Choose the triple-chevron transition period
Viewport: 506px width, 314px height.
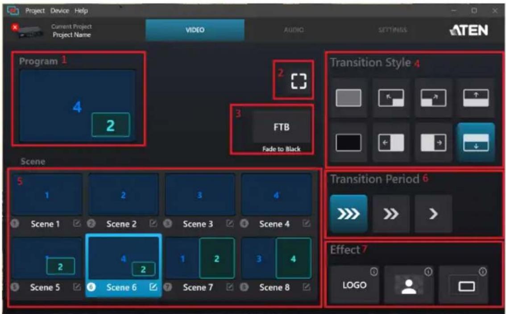coord(348,214)
